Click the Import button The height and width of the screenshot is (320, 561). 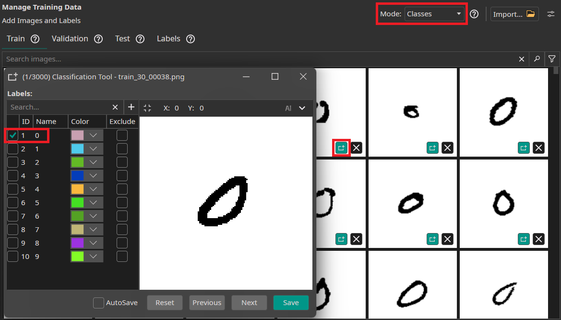[514, 14]
